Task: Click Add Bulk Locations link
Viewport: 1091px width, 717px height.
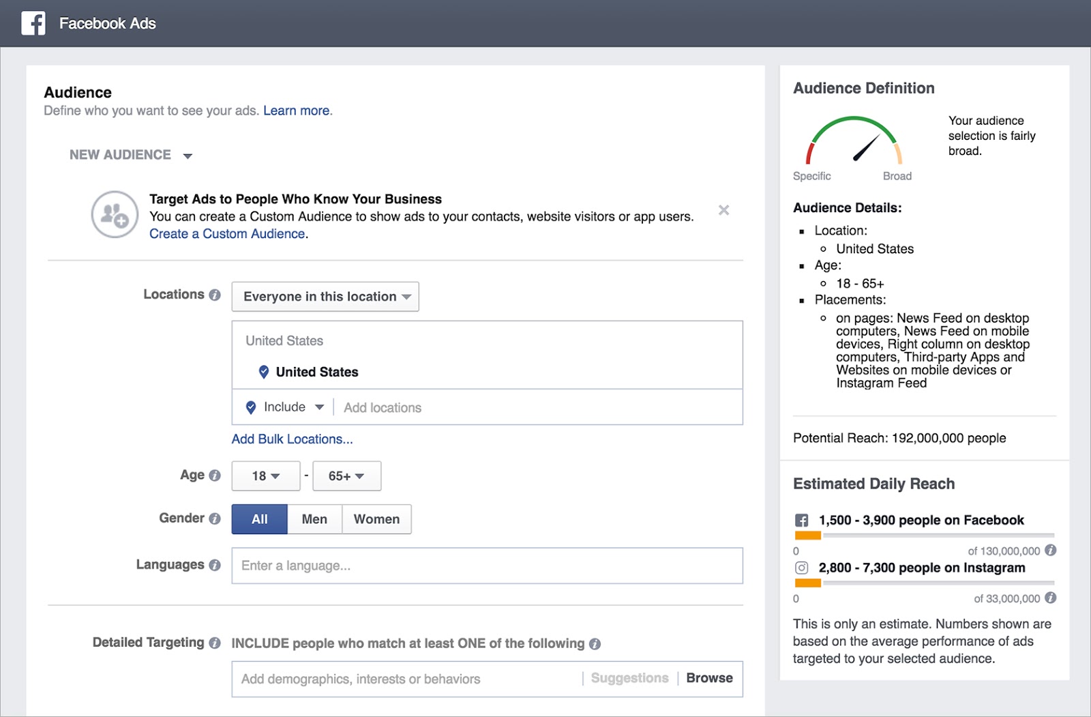Action: [292, 439]
